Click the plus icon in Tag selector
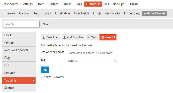 (x=115, y=61)
